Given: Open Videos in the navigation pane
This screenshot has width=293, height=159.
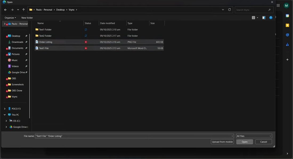Looking at the screenshot, I should point(15,66).
